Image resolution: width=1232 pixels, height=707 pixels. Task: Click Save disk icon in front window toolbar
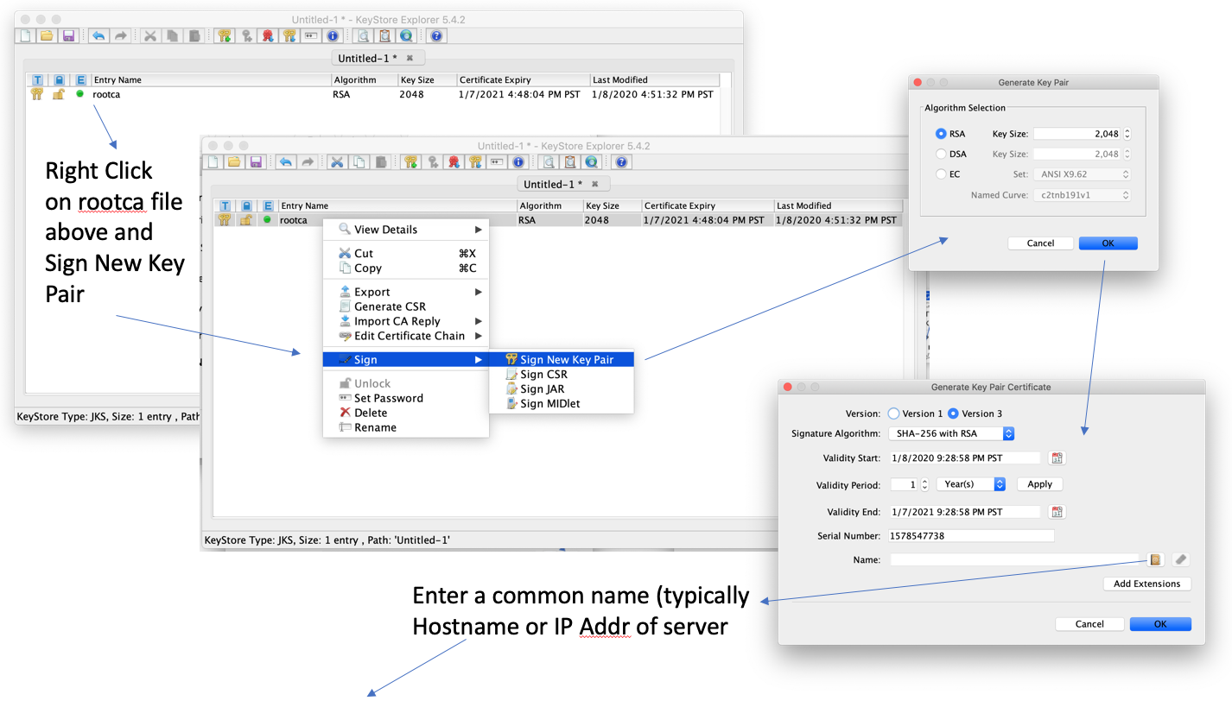[255, 162]
